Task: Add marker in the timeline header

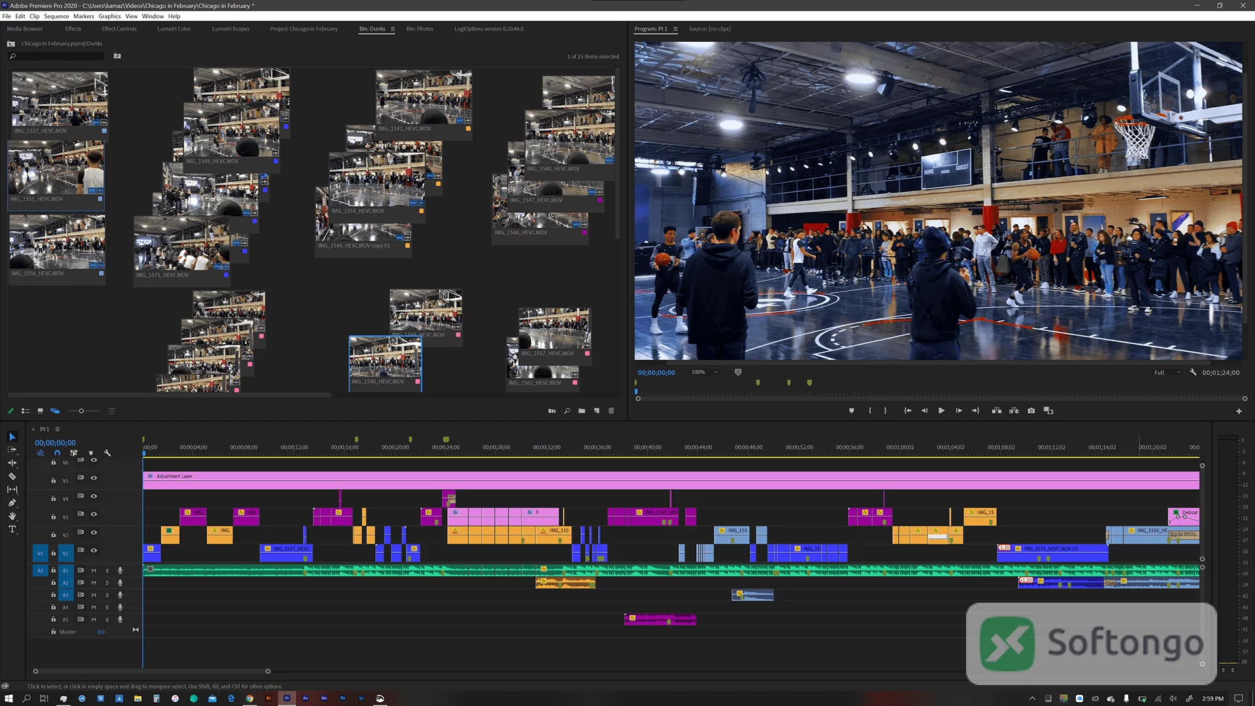Action: pyautogui.click(x=91, y=452)
